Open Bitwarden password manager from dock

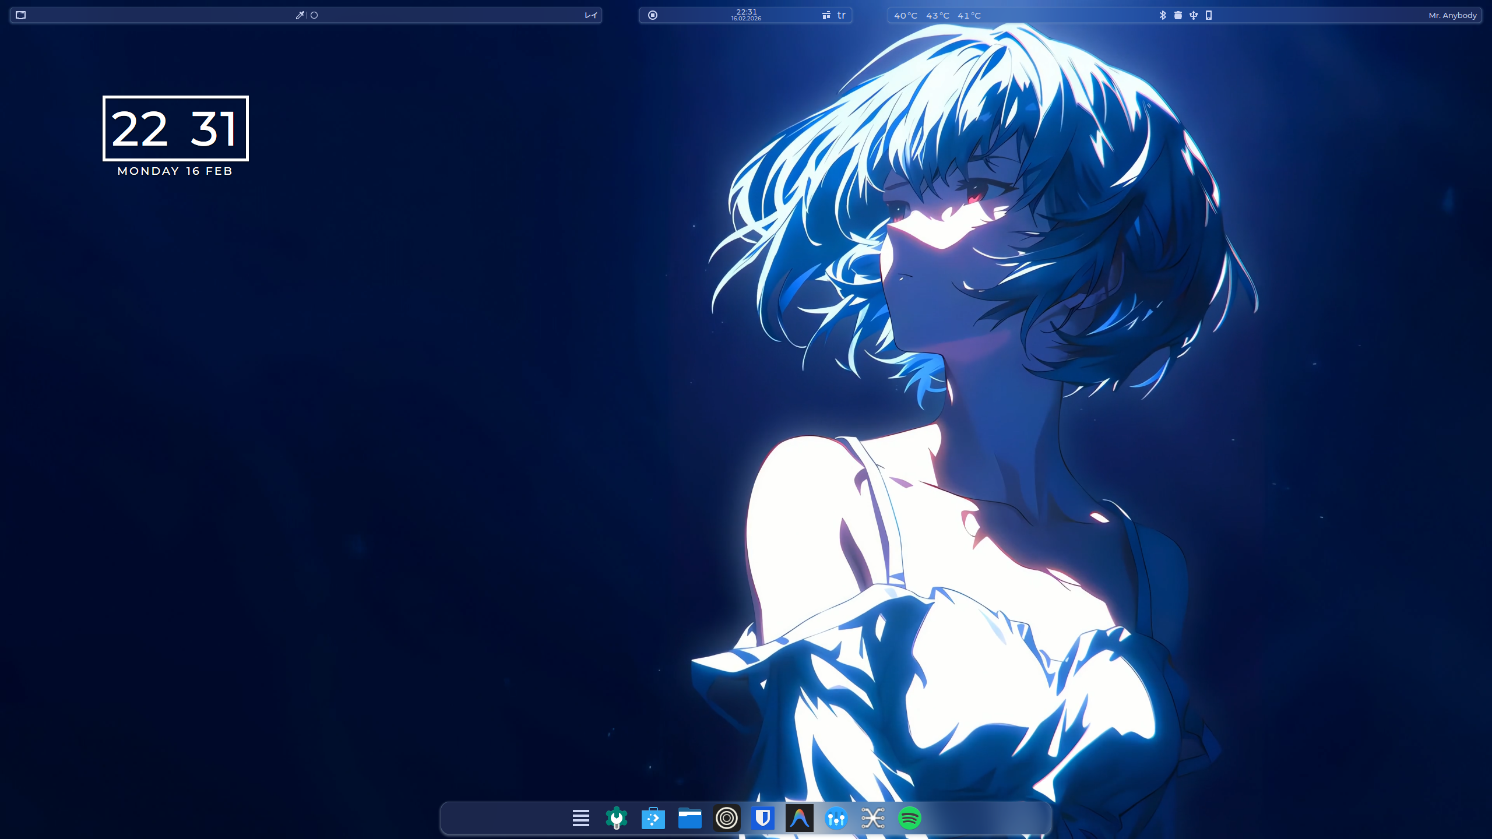point(763,818)
